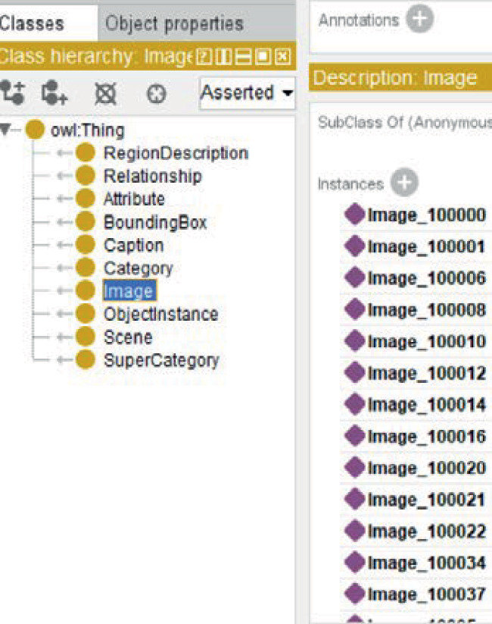This screenshot has height=624, width=492.
Task: Click the split horizontally icon in the hierarchy header
Action: 243,57
